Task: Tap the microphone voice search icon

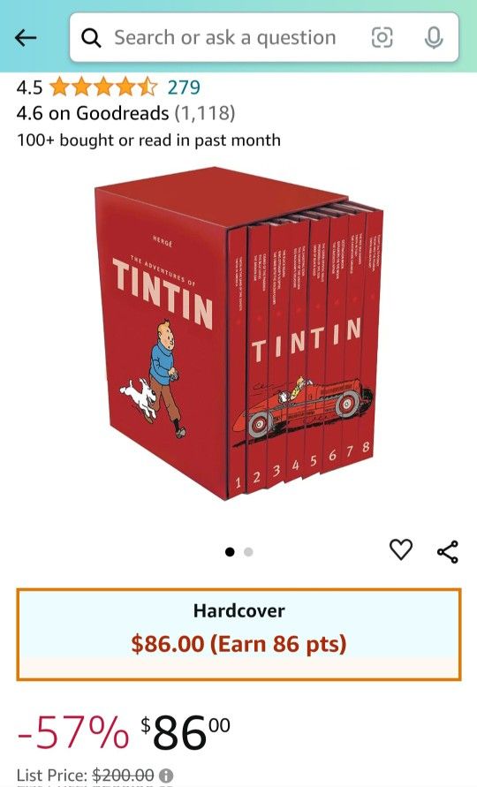Action: 434,38
